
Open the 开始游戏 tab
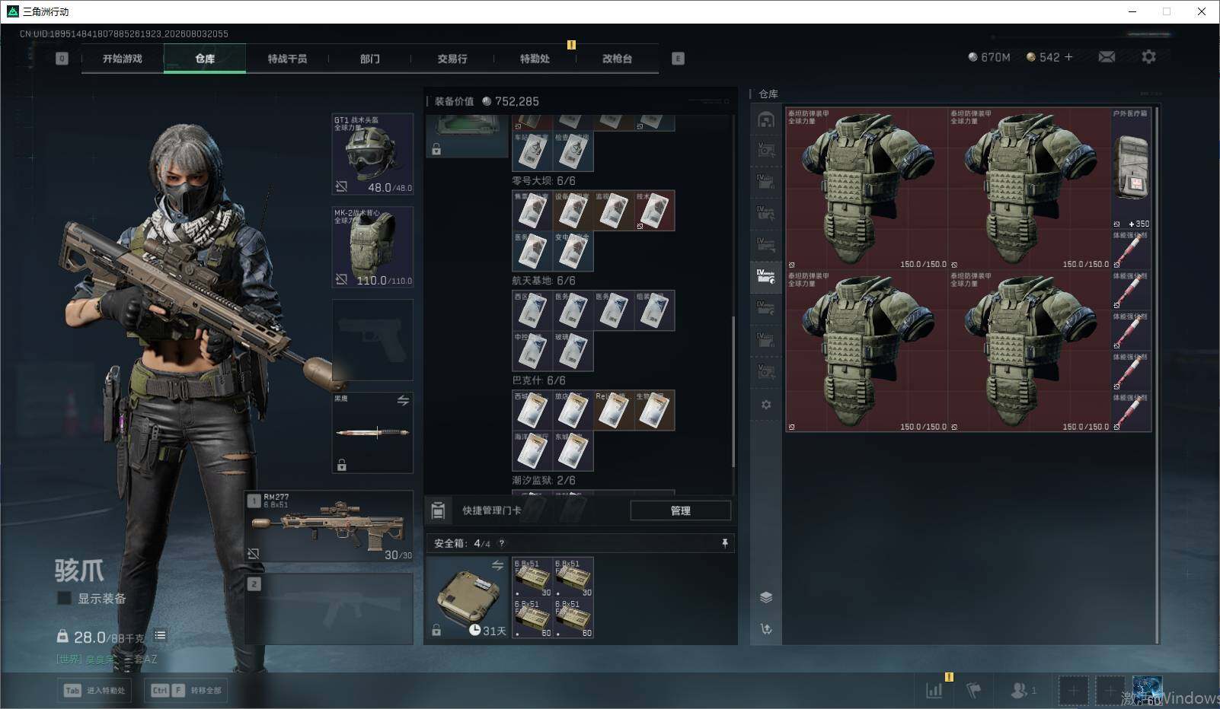pos(123,59)
